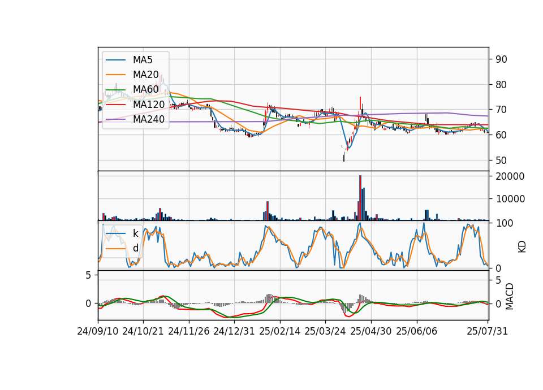Click the 80 price axis label
This screenshot has height=390, width=543.
tap(502, 85)
